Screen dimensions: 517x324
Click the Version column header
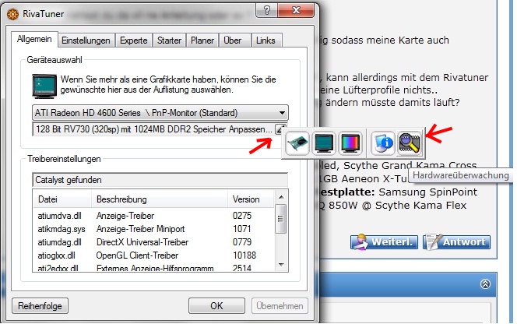(251, 199)
